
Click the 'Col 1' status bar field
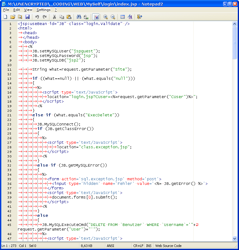(23, 246)
